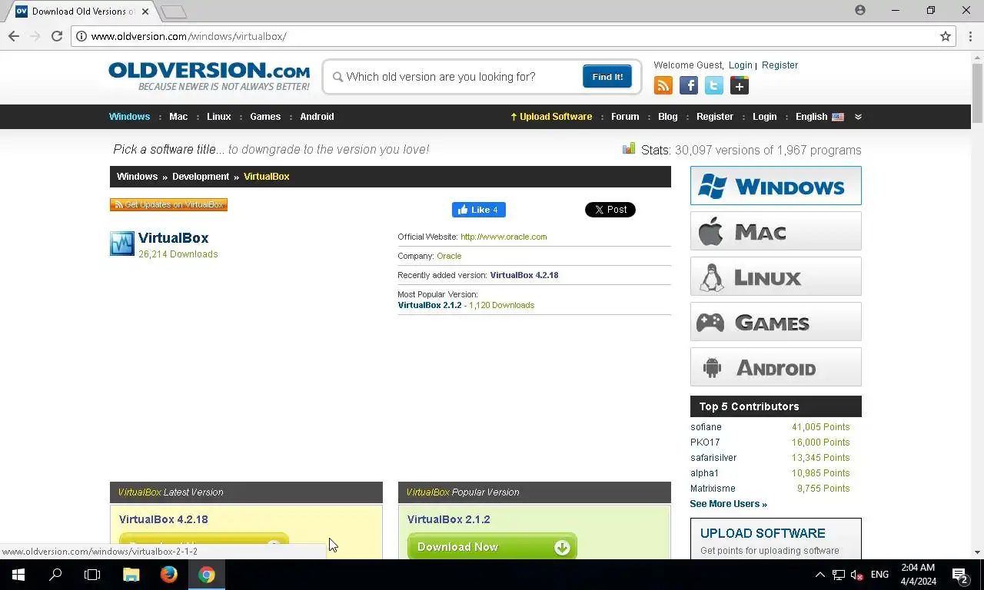Click the Find It! search button
The width and height of the screenshot is (984, 590).
tap(607, 77)
